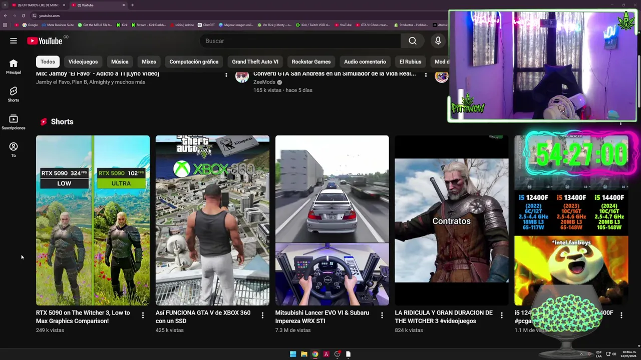The width and height of the screenshot is (641, 360).
Task: Open Meta Business Suite bookmark
Action: [58, 25]
